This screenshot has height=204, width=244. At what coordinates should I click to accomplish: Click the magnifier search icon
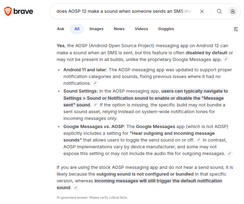tap(219, 11)
